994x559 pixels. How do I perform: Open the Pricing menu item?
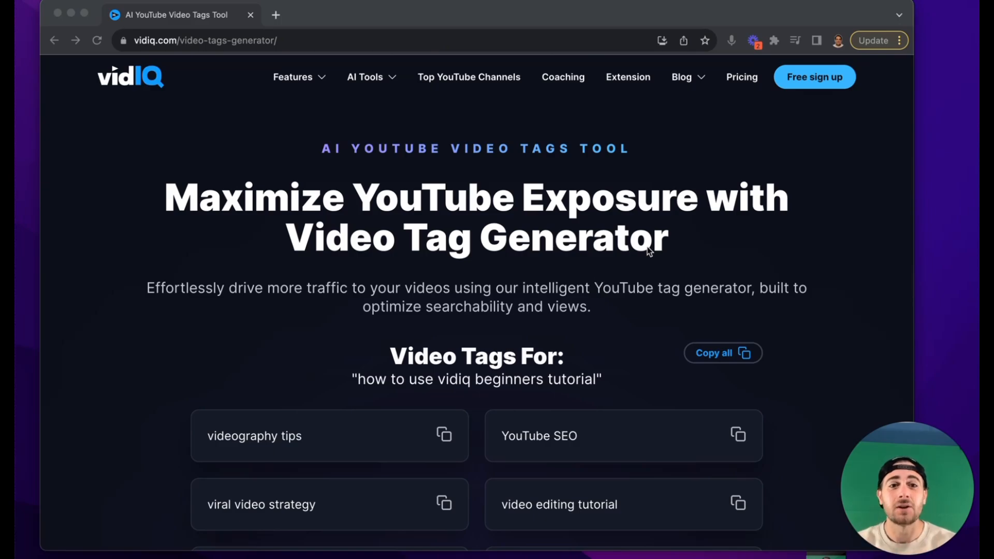(x=741, y=77)
